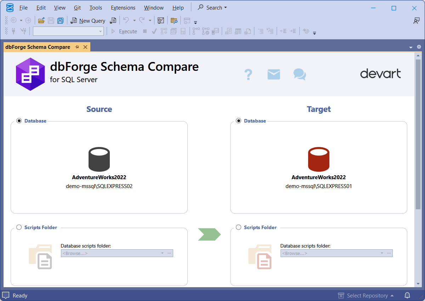
Task: Click the notification bell in the status bar
Action: pyautogui.click(x=407, y=295)
